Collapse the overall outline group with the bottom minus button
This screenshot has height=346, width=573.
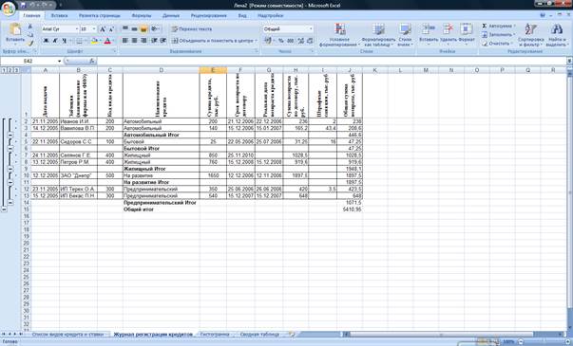pos(4,209)
